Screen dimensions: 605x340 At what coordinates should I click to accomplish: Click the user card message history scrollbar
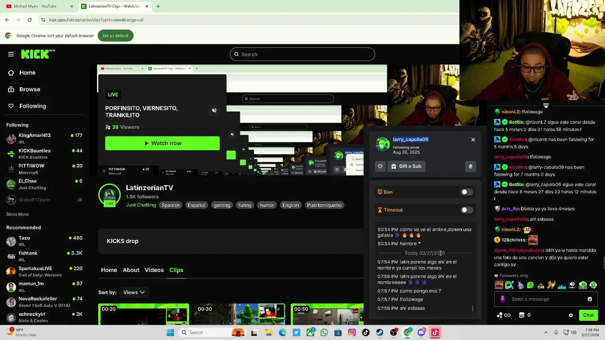click(x=473, y=308)
